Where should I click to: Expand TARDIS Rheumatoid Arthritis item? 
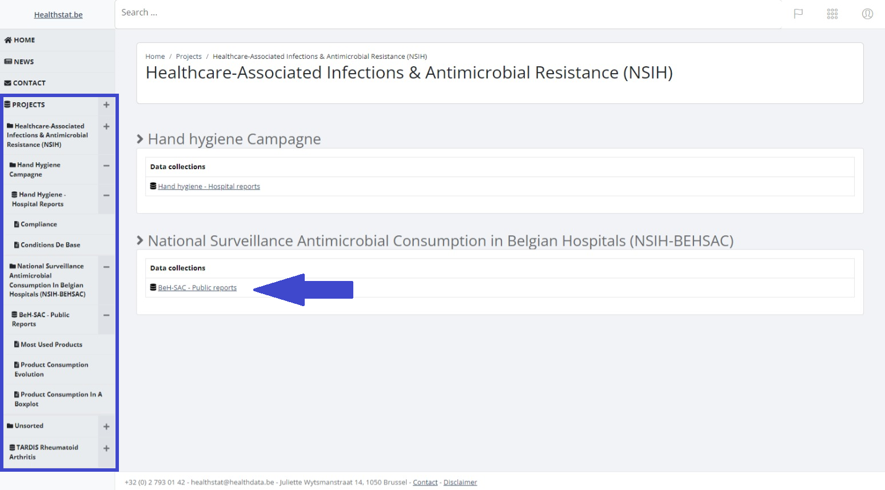(x=106, y=449)
